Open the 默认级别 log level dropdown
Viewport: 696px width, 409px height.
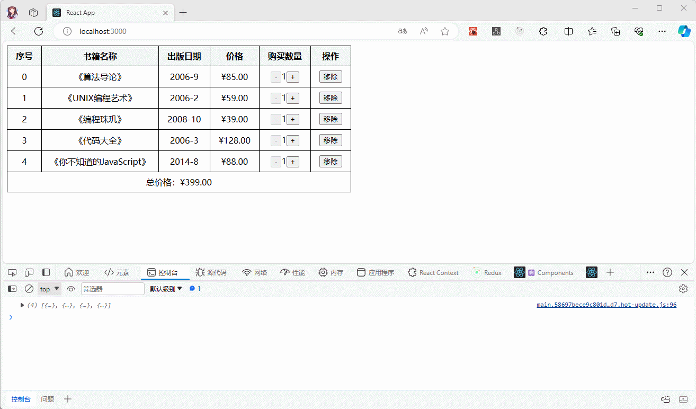point(166,289)
